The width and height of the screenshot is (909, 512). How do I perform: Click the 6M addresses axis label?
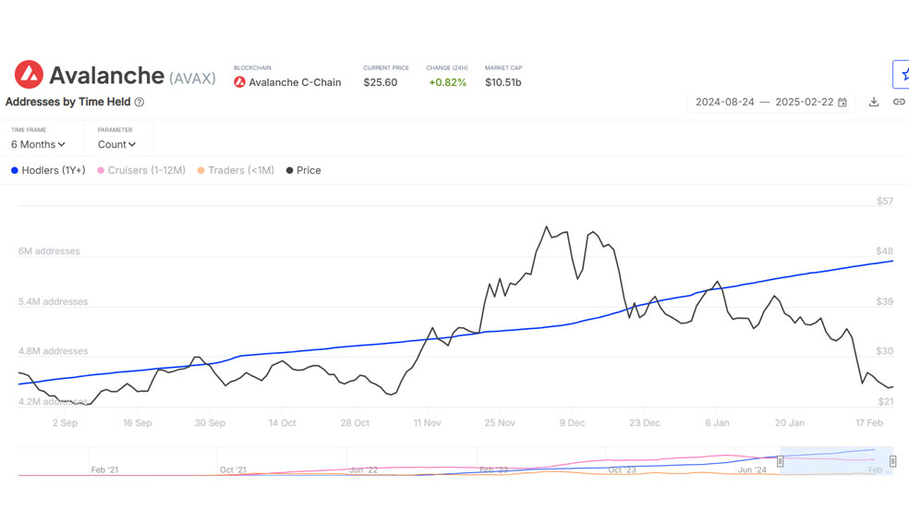point(49,251)
